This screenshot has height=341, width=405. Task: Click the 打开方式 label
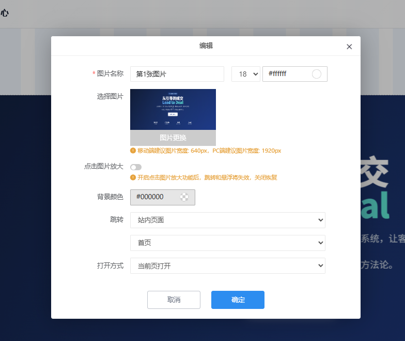(111, 266)
